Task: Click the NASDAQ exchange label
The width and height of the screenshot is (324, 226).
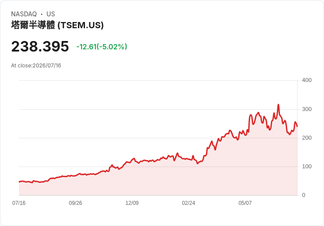Action: pos(24,14)
